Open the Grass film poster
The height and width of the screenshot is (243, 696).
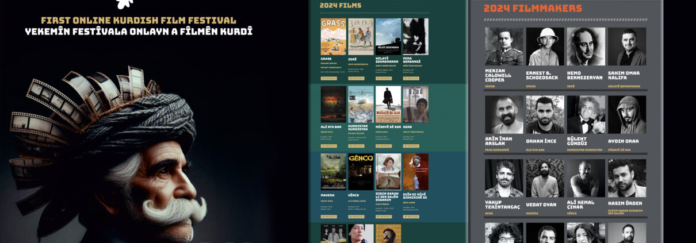(333, 37)
